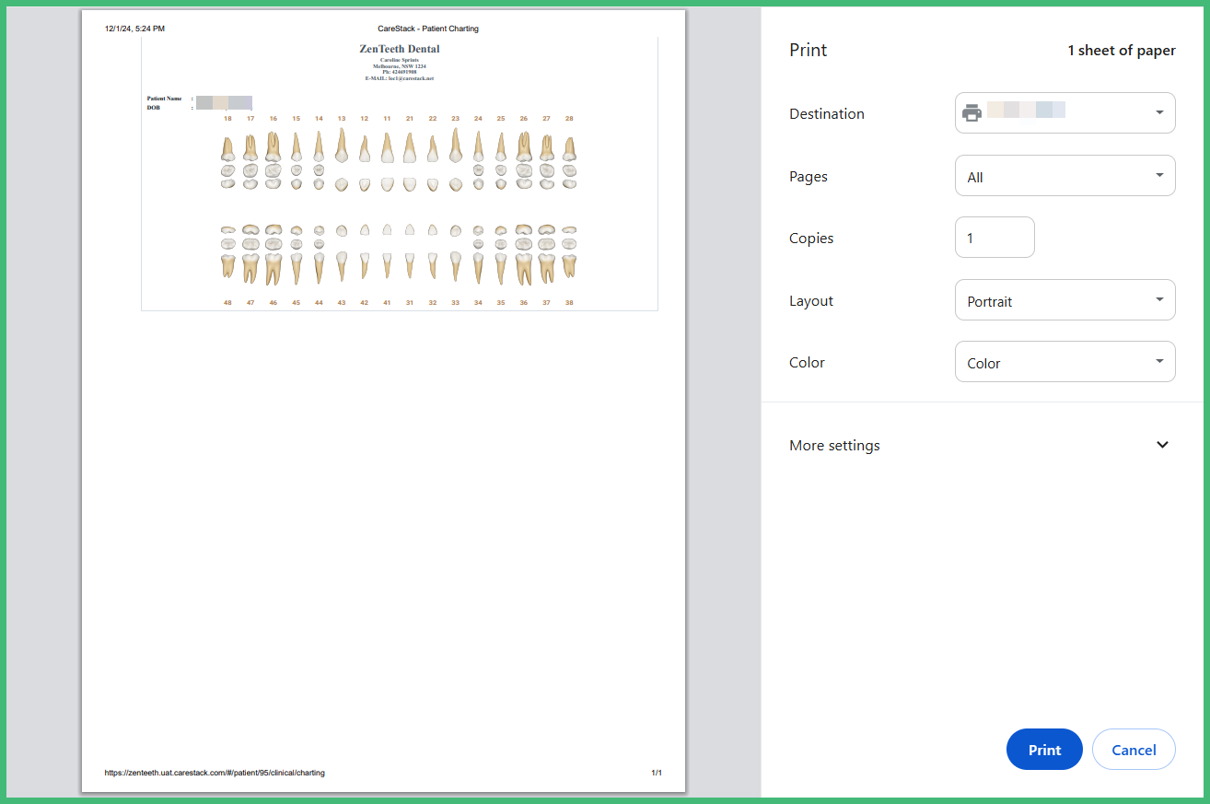The width and height of the screenshot is (1210, 804).
Task: Click the Color dropdown's chevron arrow
Action: [1158, 361]
